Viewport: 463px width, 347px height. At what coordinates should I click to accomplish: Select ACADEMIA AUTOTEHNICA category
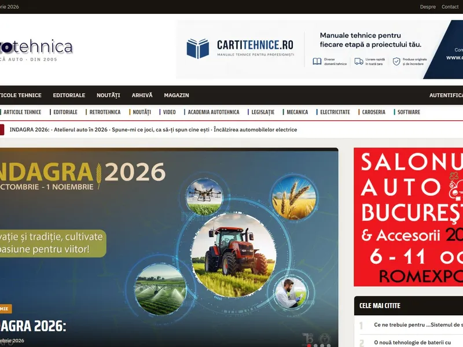click(x=214, y=112)
